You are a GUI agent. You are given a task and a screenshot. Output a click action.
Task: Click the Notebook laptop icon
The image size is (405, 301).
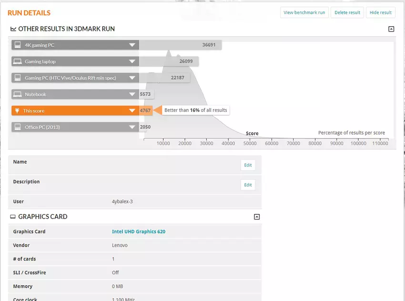18,94
